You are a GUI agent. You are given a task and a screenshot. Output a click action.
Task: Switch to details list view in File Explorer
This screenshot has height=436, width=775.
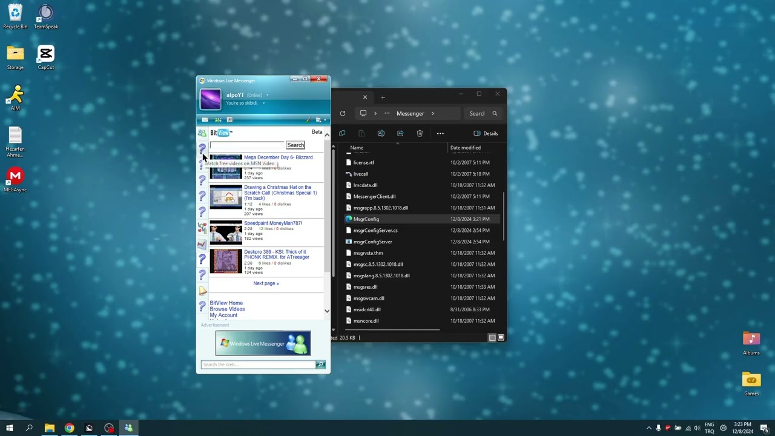[x=492, y=338]
